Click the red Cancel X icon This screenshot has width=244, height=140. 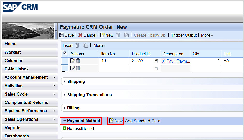pyautogui.click(x=80, y=35)
